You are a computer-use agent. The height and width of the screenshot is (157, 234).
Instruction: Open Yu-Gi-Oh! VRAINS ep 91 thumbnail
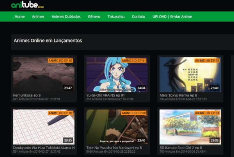(117, 75)
